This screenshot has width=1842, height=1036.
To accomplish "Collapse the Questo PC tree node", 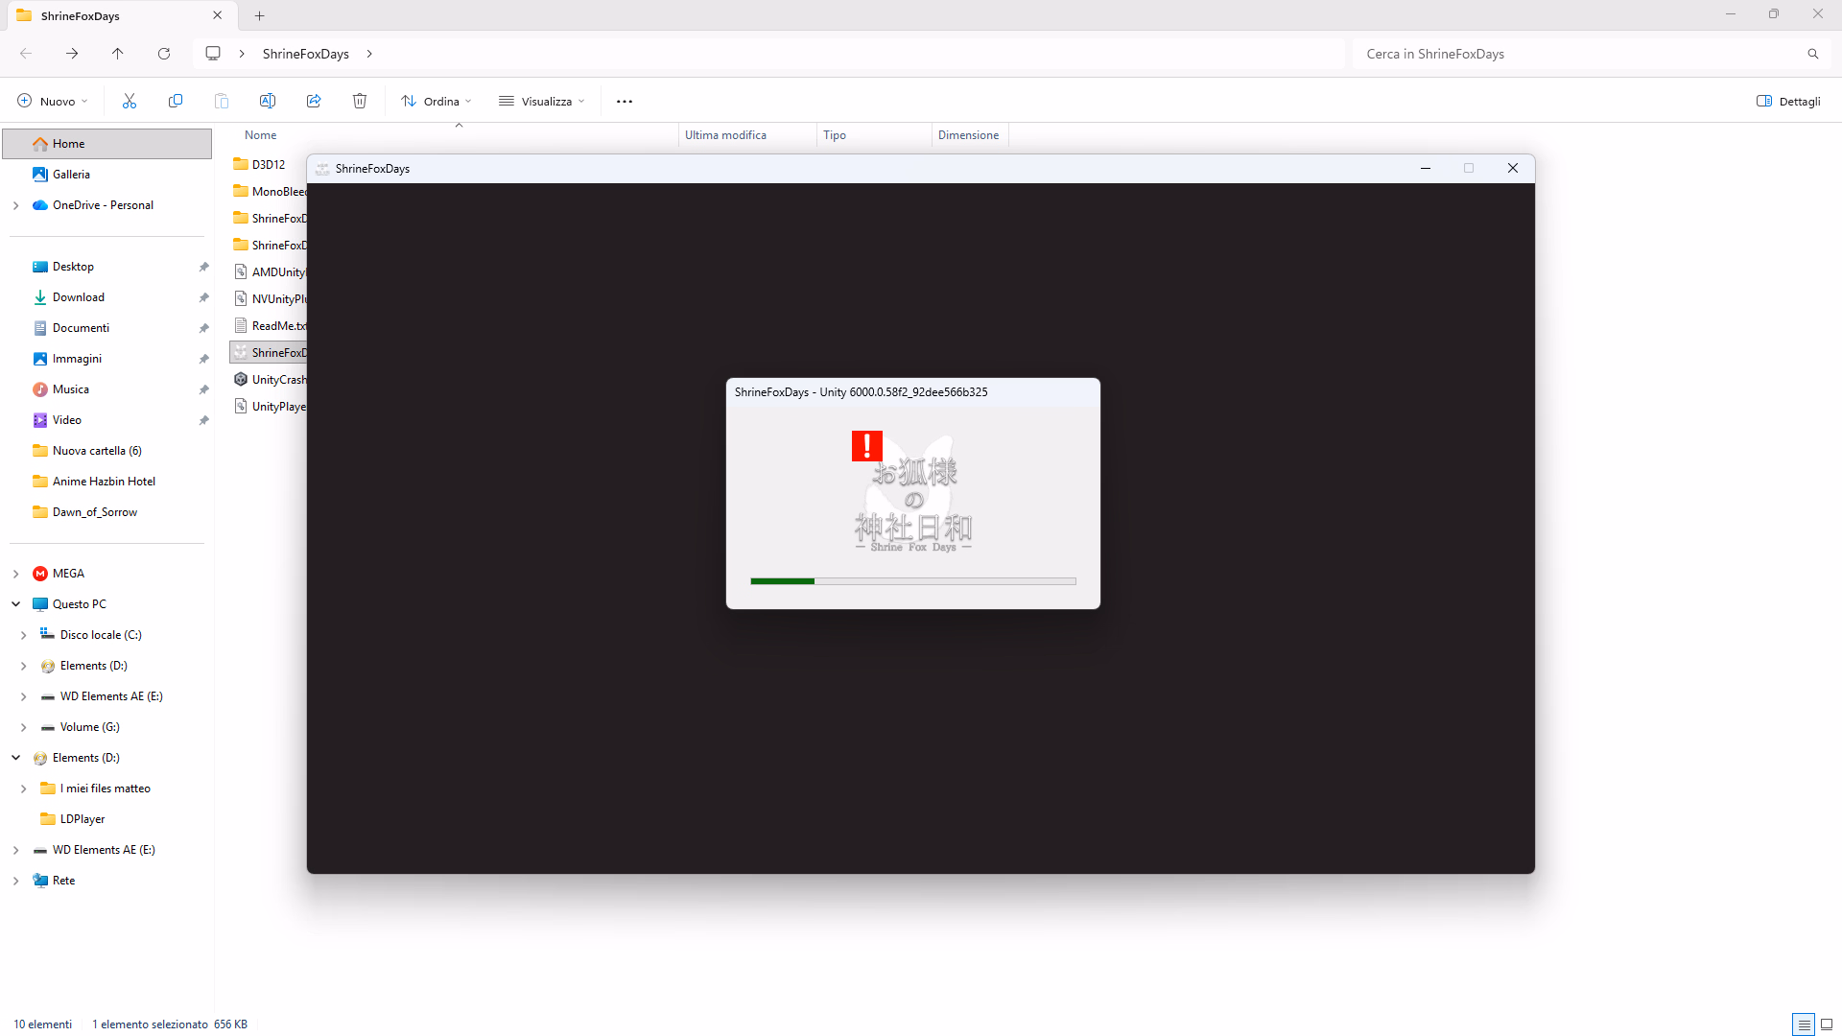I will [x=16, y=604].
